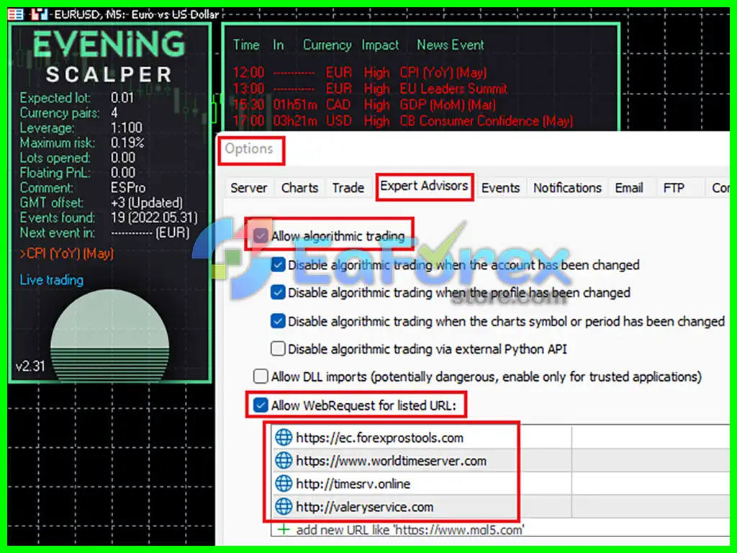This screenshot has width=737, height=553.
Task: Click the Impact column header
Action: [380, 45]
